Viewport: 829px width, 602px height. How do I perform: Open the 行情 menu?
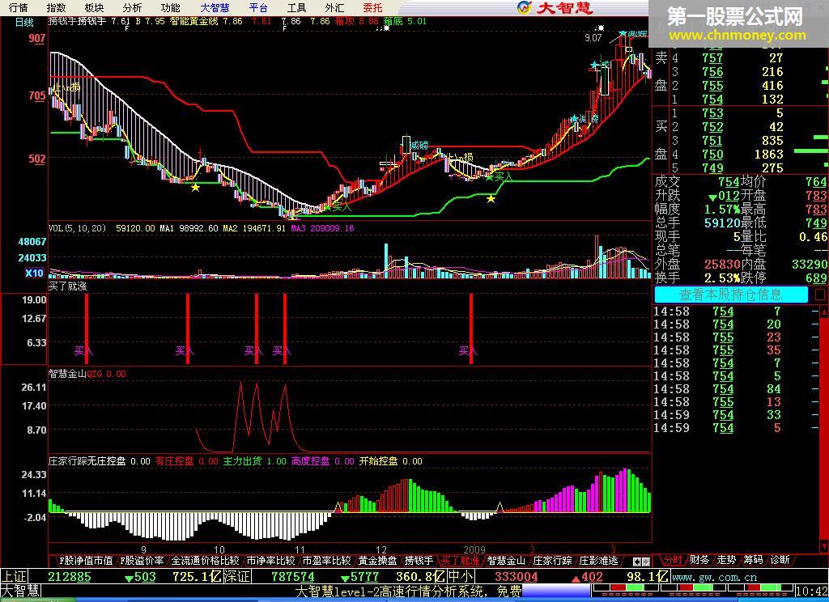coord(18,7)
